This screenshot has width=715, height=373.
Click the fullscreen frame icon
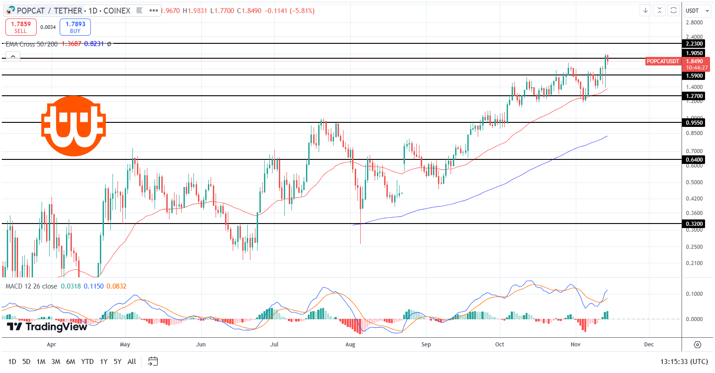point(673,10)
